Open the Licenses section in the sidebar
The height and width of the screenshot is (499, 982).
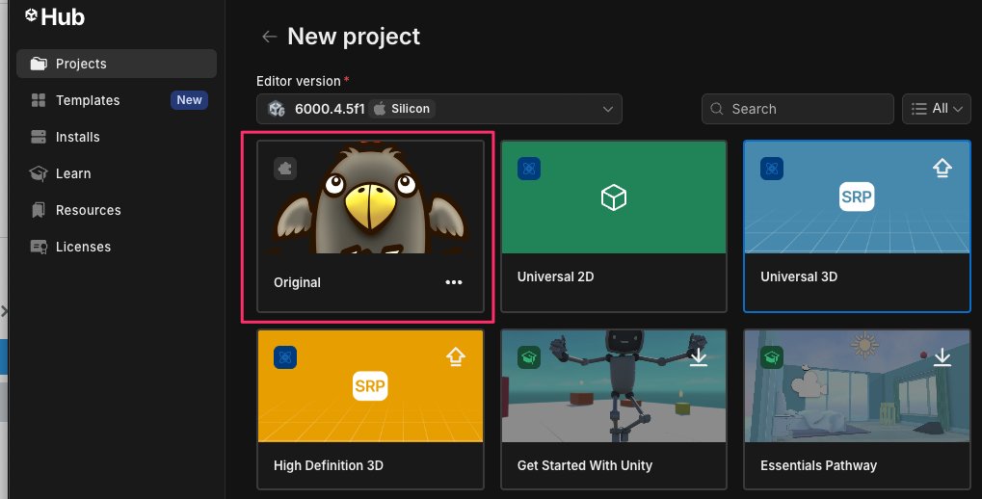(x=117, y=247)
